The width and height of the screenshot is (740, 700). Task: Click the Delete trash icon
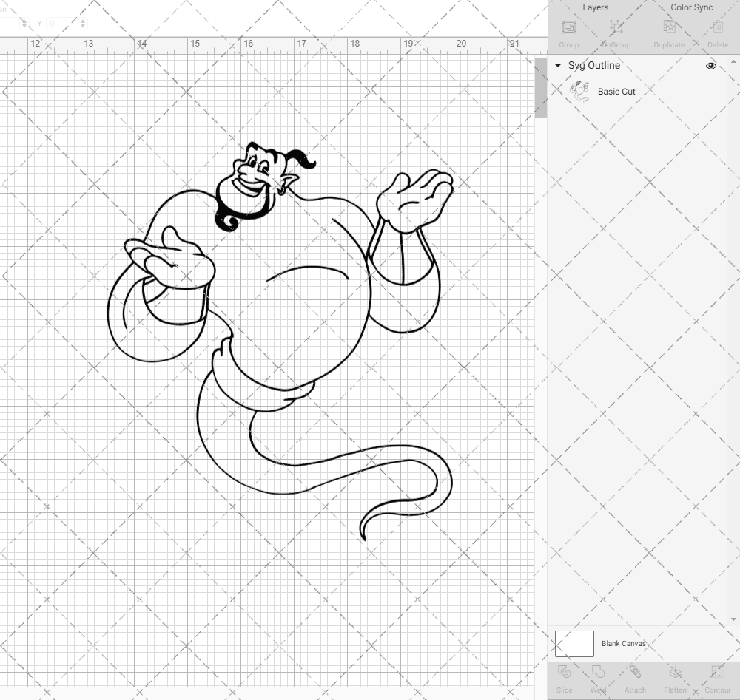tap(718, 27)
